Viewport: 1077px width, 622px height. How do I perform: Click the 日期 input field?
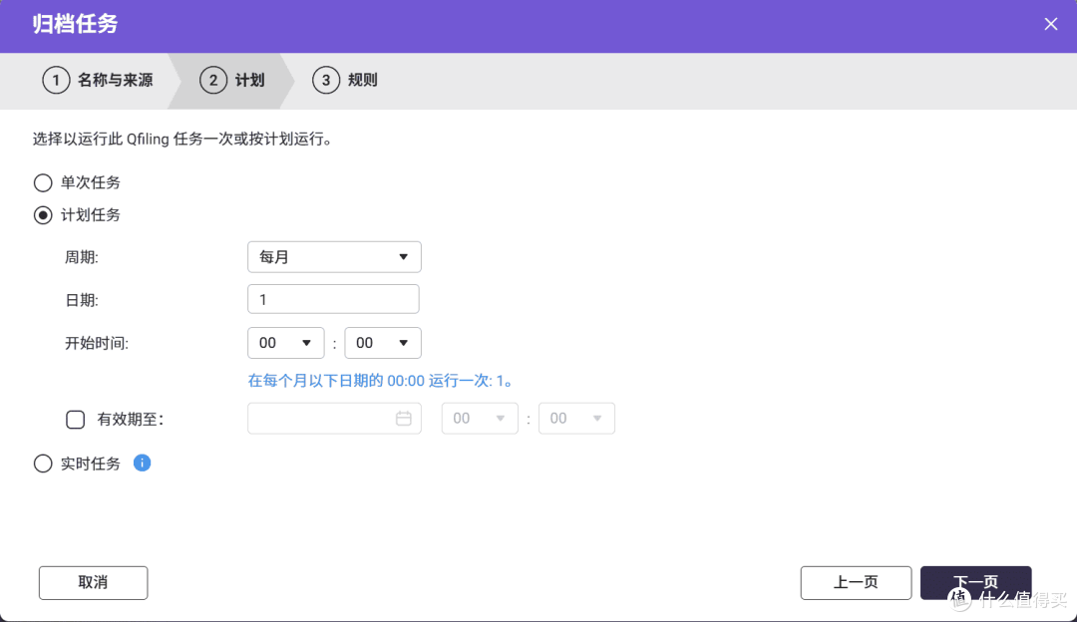coord(333,299)
